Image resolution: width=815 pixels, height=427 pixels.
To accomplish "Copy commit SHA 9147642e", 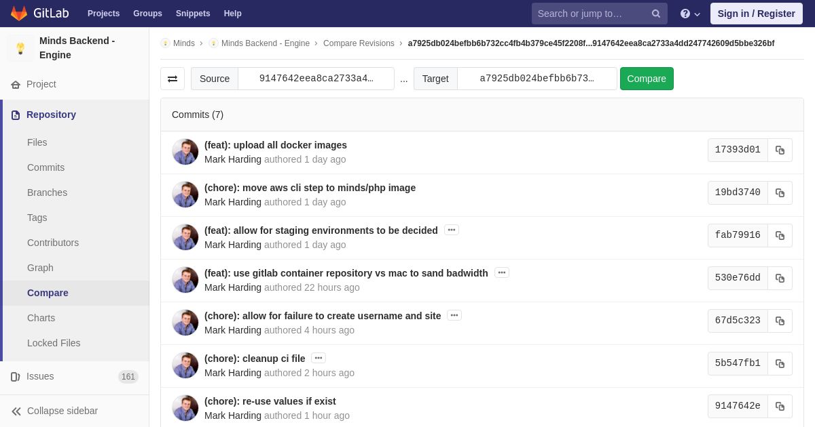I will 780,407.
